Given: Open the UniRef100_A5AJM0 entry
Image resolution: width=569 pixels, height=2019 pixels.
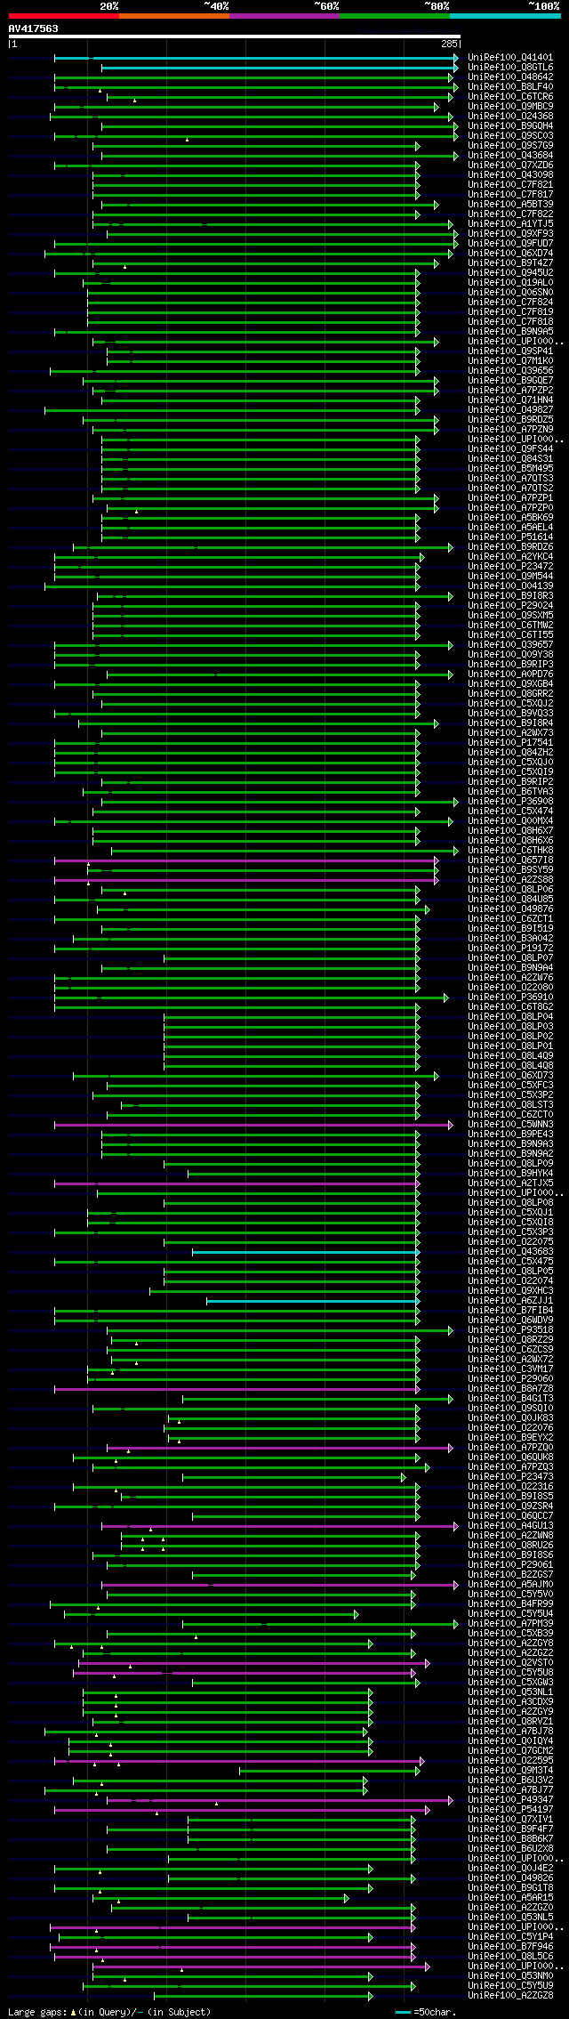Looking at the screenshot, I should (x=510, y=1585).
